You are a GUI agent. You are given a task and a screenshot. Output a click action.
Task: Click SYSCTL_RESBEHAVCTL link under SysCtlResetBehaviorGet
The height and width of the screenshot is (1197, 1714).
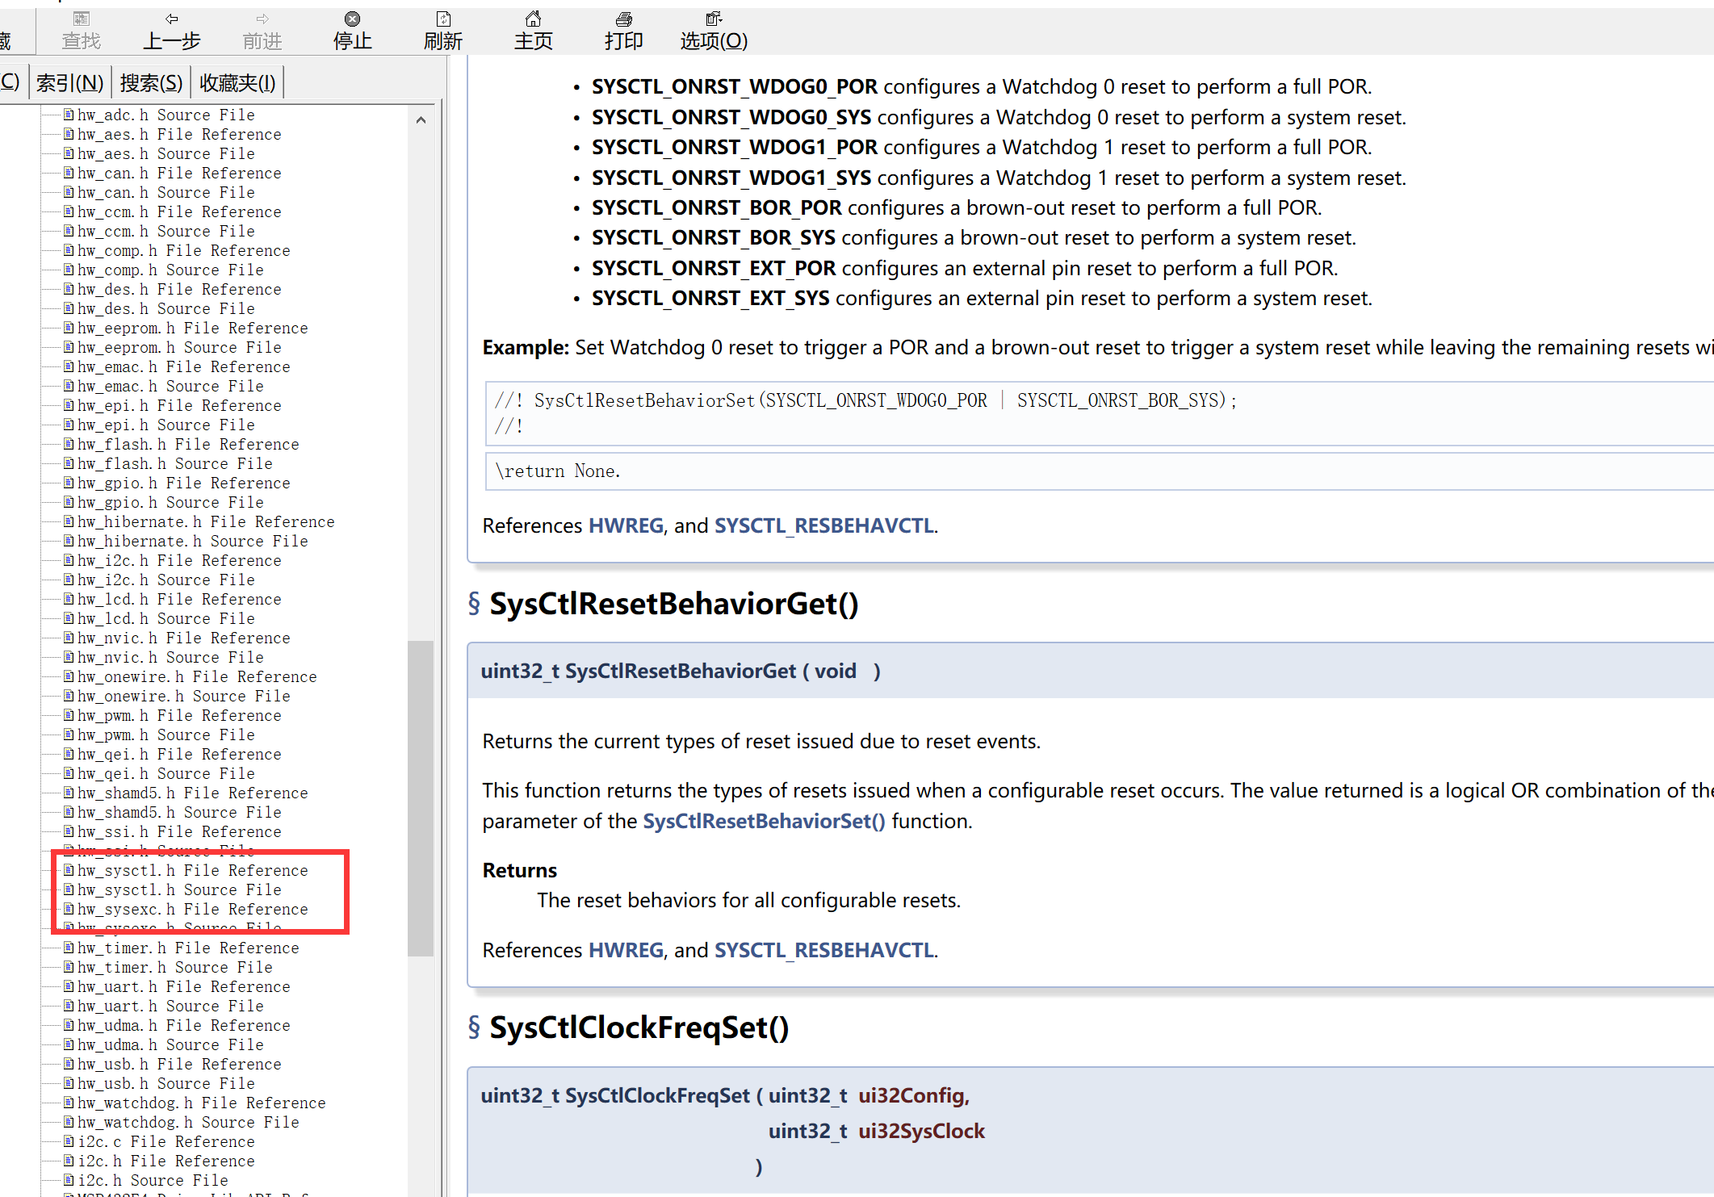(x=823, y=950)
